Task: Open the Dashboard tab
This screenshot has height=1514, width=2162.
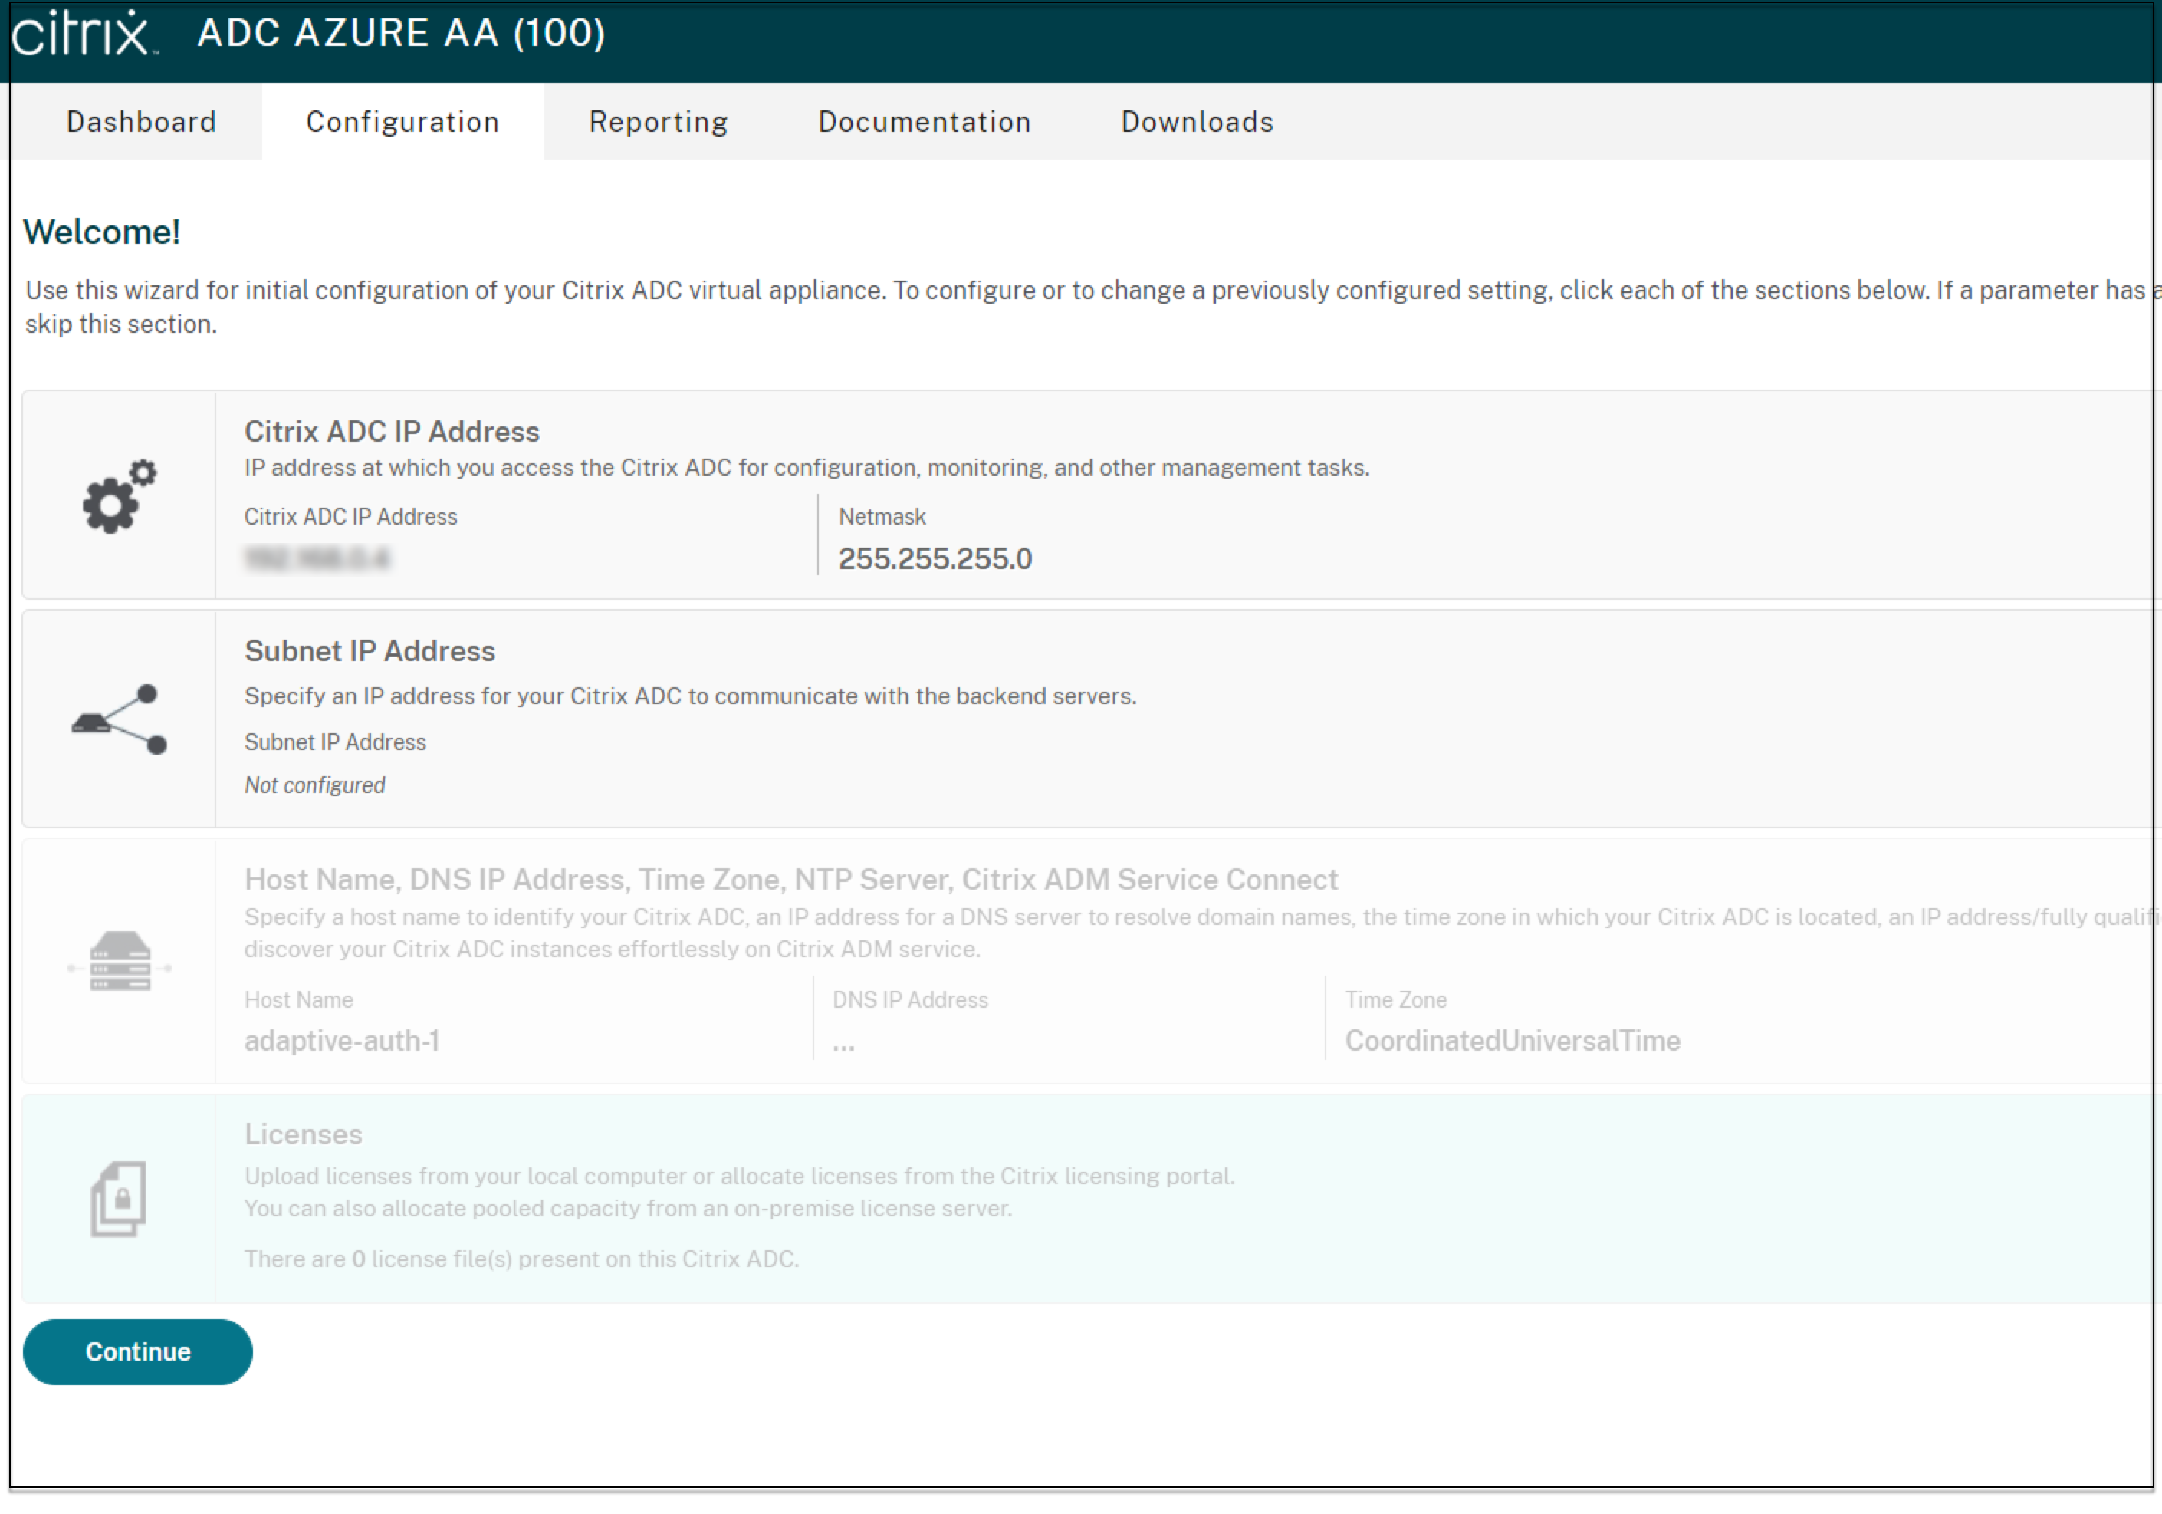Action: click(141, 121)
